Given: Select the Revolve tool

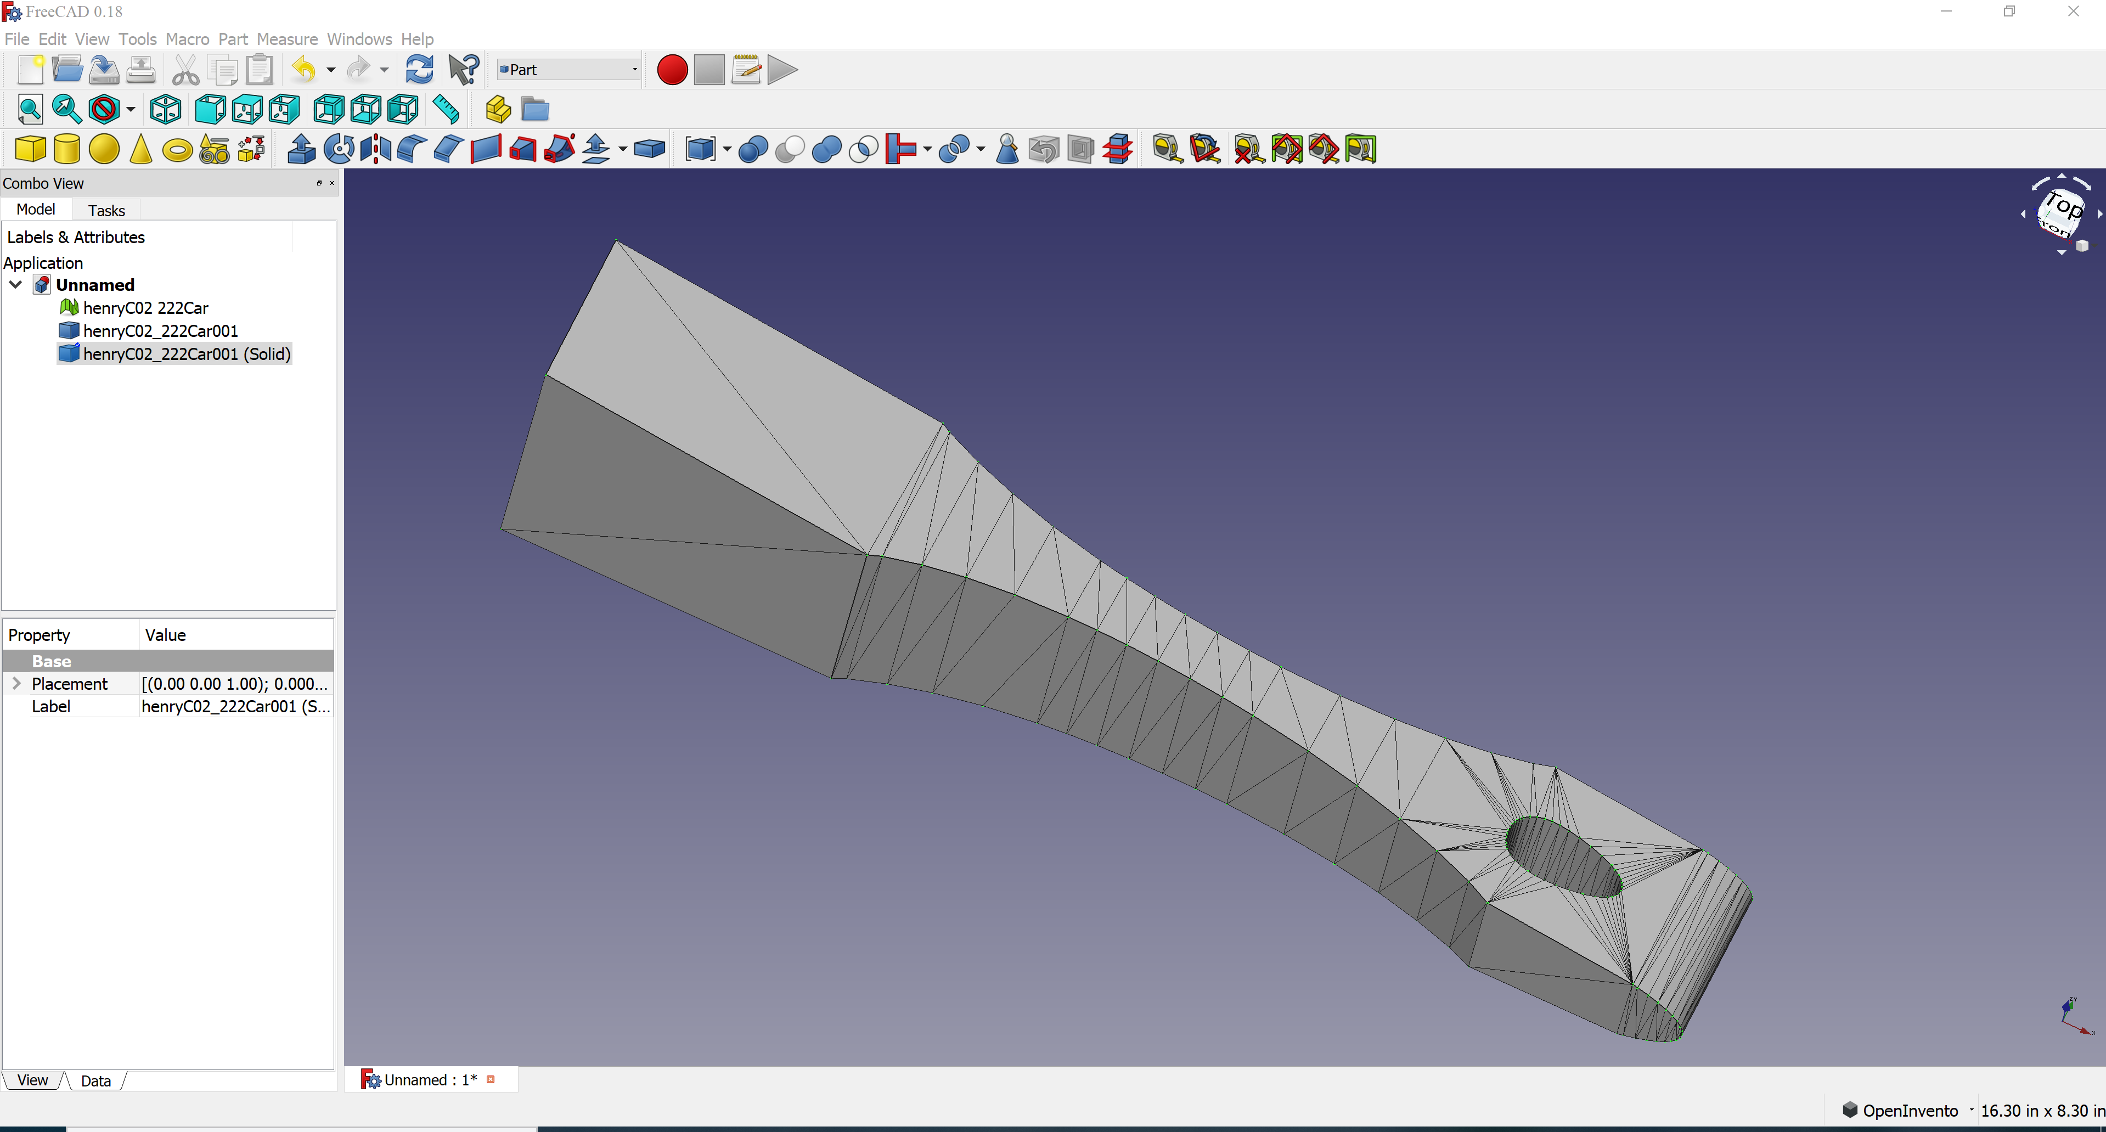Looking at the screenshot, I should [339, 149].
